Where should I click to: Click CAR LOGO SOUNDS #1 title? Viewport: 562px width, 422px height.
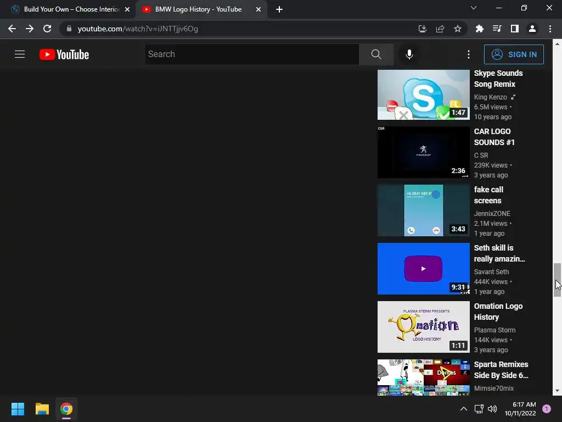(494, 137)
